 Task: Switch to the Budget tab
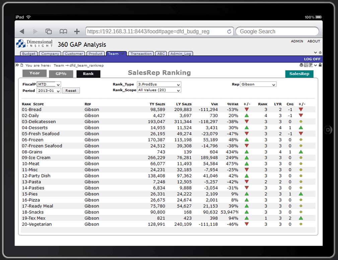pos(28,54)
